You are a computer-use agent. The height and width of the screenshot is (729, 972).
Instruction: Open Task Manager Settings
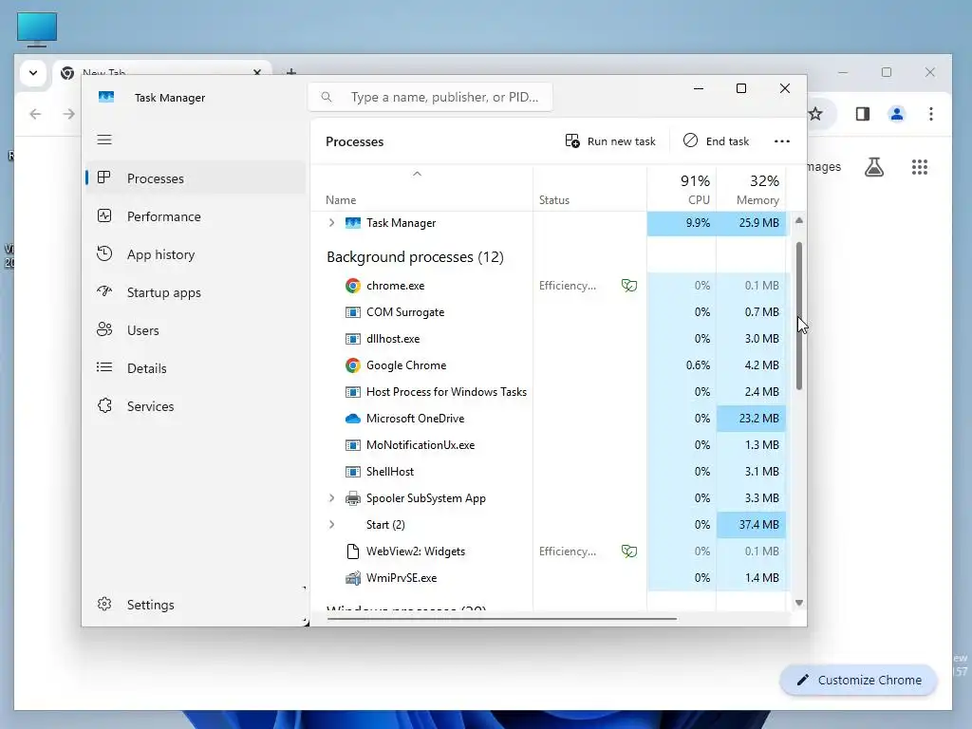tap(196, 605)
